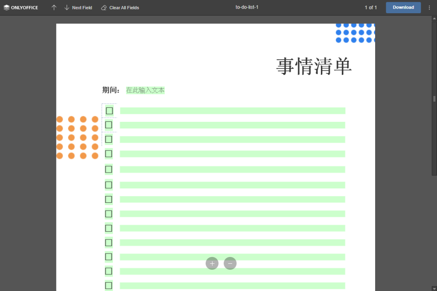
Task: Click the scrollbar up arrow
Action: tap(434, 17)
